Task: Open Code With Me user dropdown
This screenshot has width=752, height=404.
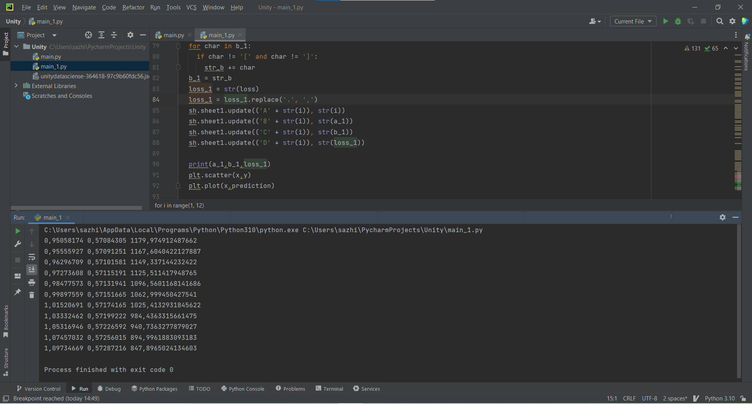Action: [595, 21]
